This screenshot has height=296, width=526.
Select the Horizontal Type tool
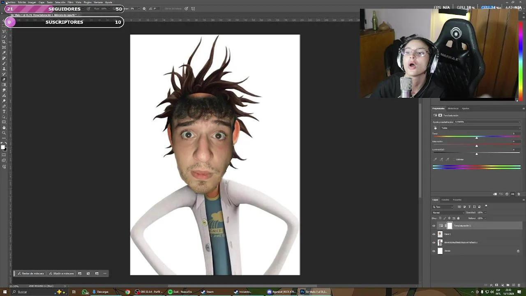point(4,111)
